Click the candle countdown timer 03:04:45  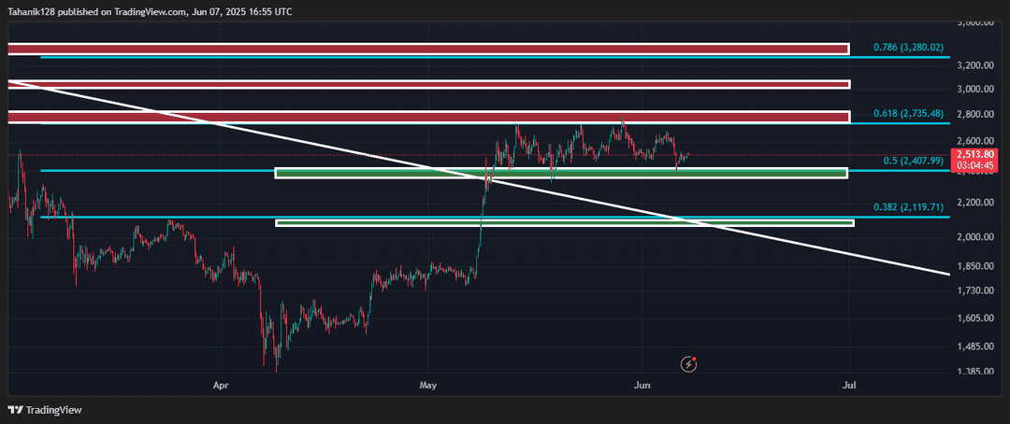point(974,165)
